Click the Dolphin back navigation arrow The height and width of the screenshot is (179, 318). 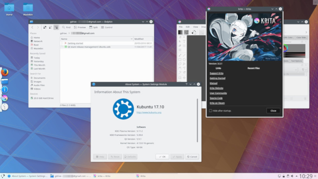(x=33, y=27)
